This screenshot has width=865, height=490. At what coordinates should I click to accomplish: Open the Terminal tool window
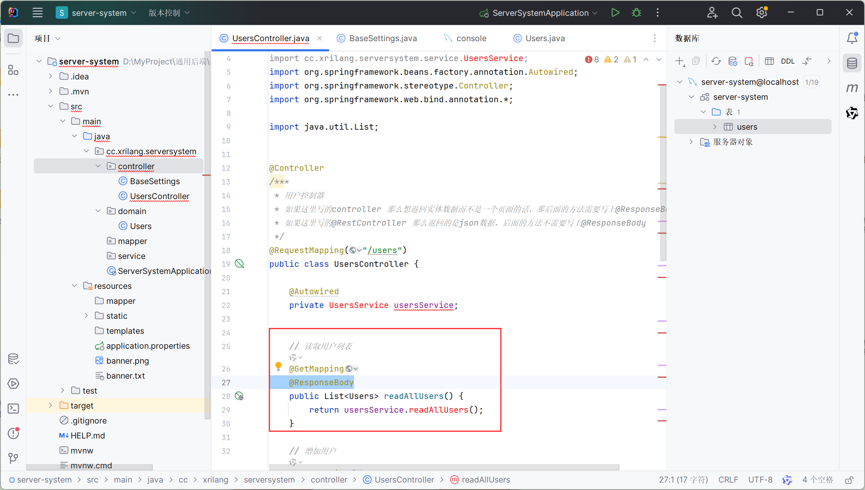pos(13,409)
